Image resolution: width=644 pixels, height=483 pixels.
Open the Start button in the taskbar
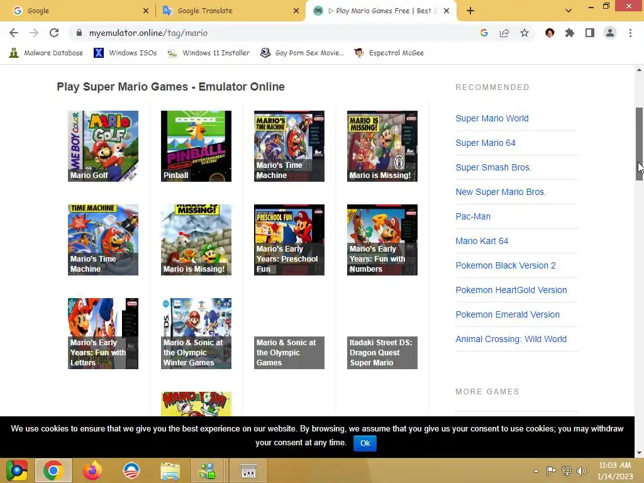click(16, 470)
